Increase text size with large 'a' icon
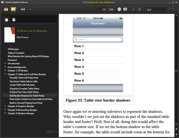 pyautogui.click(x=140, y=9)
